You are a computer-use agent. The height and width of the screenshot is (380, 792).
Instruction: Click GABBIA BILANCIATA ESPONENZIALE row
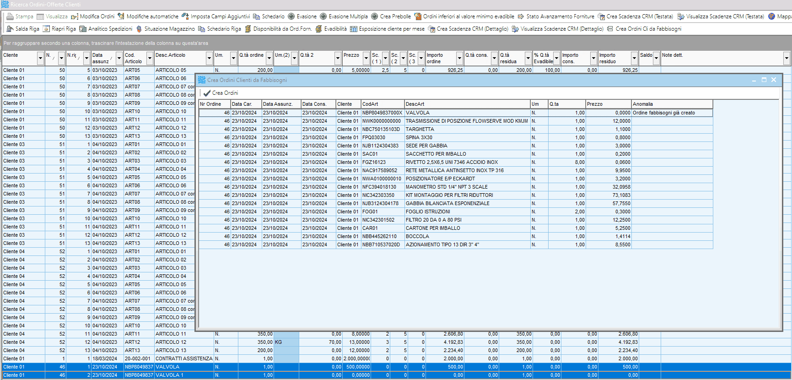456,203
